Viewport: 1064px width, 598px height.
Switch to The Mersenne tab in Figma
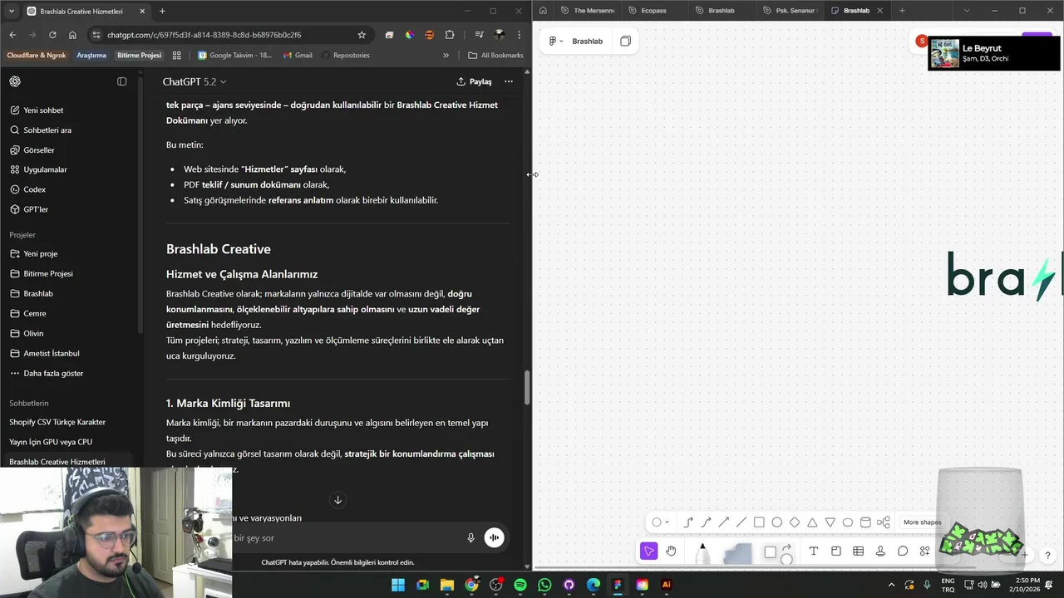[588, 11]
